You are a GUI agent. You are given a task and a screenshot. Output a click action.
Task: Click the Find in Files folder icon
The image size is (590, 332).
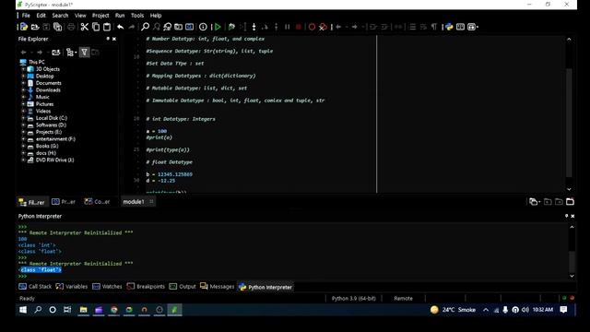[x=178, y=27]
